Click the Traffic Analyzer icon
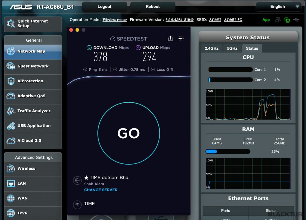The image size is (306, 220). click(11, 111)
